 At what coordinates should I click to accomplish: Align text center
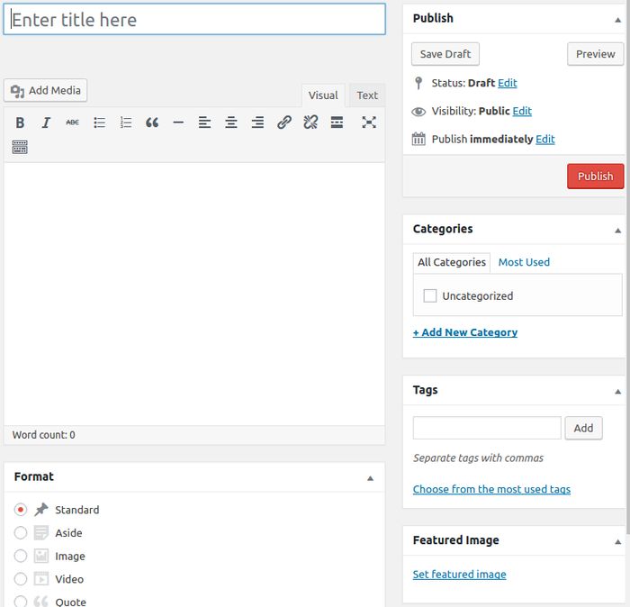click(x=231, y=122)
